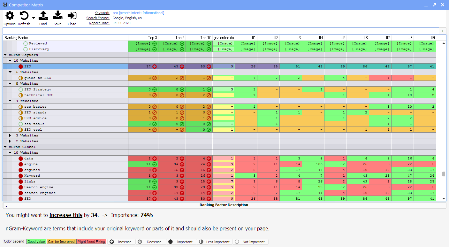Image resolution: width=449 pixels, height=247 pixels.
Task: Click the Load report icon
Action: [43, 16]
